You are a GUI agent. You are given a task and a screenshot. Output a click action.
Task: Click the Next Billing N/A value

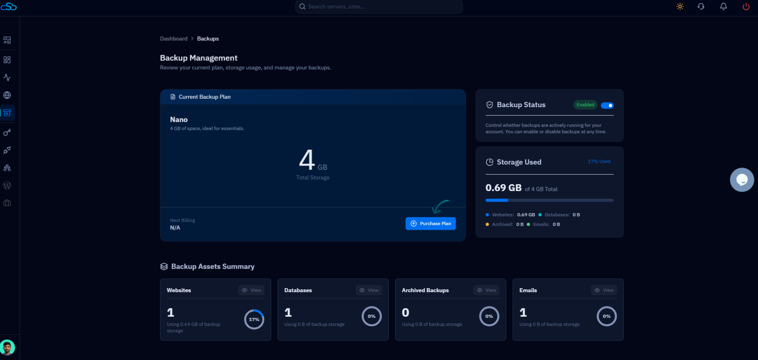(175, 228)
